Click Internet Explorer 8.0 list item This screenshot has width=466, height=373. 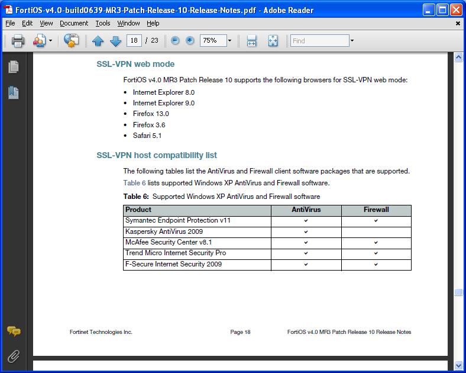164,92
